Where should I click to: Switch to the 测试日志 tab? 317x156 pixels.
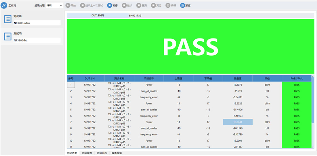pyautogui.click(x=102, y=153)
